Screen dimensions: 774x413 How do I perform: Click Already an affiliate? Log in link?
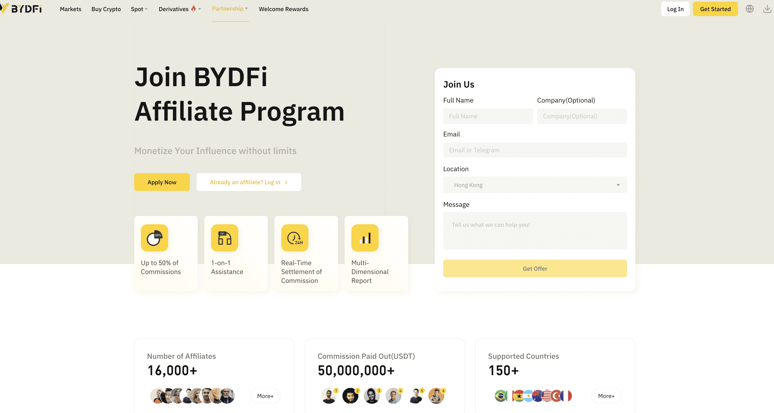click(x=248, y=182)
